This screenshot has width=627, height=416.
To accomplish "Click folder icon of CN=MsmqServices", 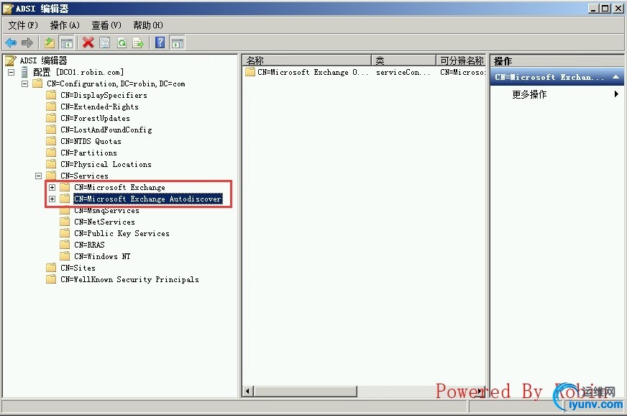I will pyautogui.click(x=65, y=210).
